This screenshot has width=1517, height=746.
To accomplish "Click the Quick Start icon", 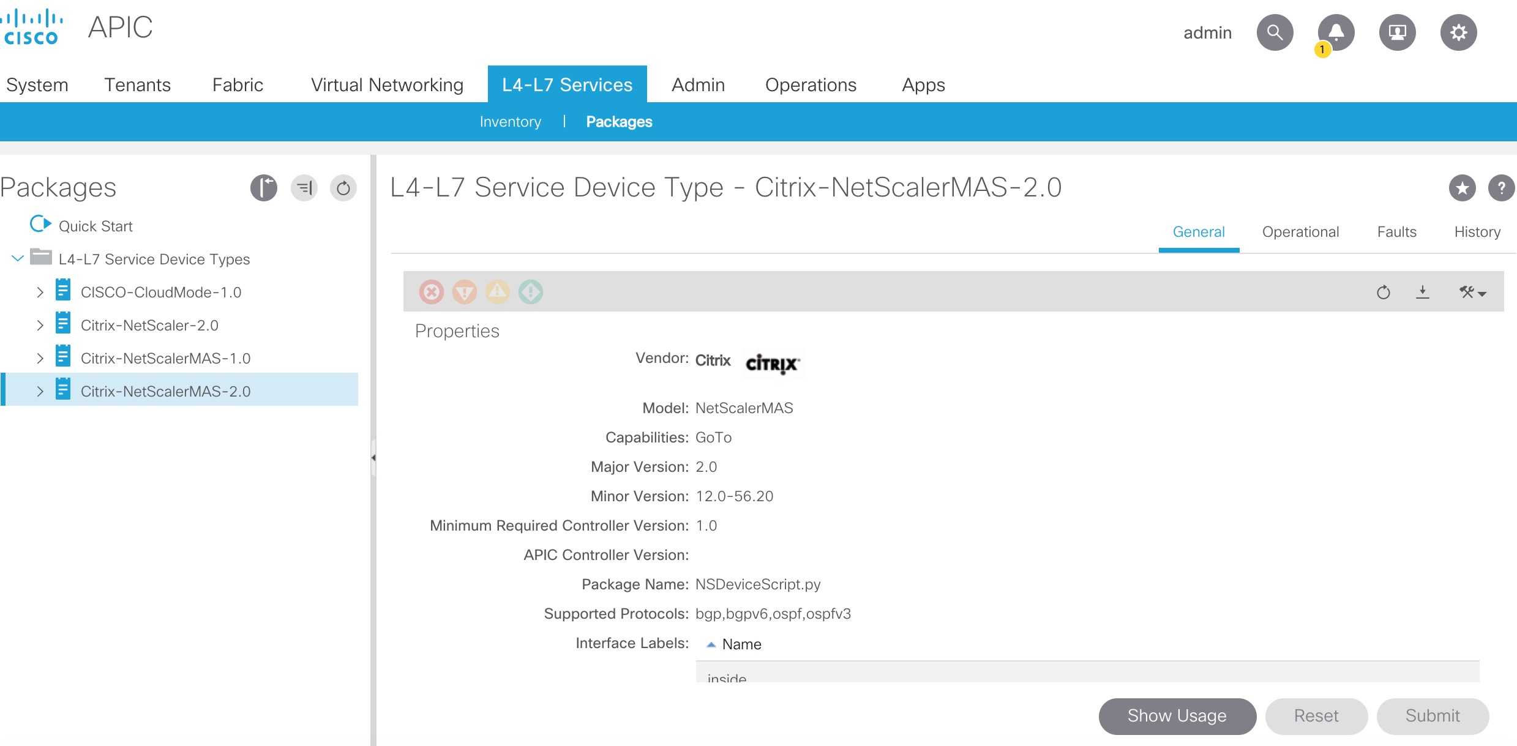I will click(40, 224).
